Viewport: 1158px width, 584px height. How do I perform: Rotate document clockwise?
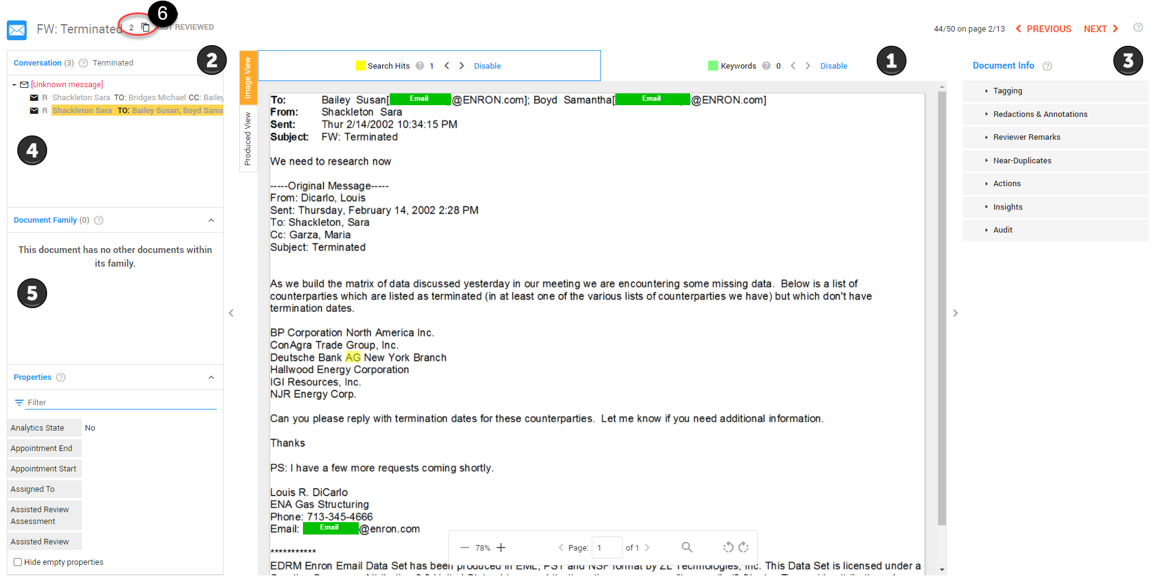click(744, 547)
